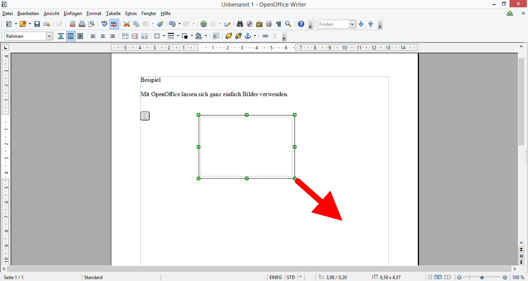
Task: Click the Format Paintbrush icon
Action: point(160,24)
